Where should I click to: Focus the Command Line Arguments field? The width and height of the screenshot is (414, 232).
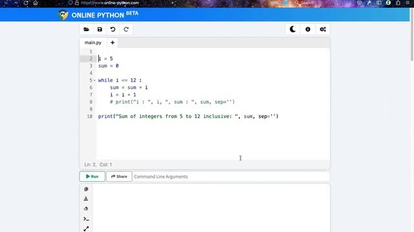[x=231, y=177]
